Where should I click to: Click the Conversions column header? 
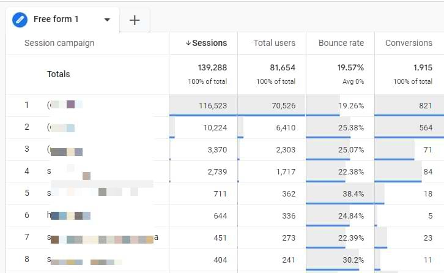click(x=409, y=43)
